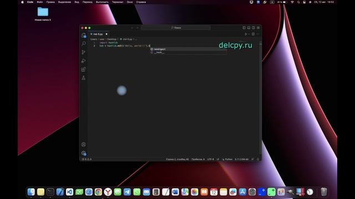
Task: Expand the run button dropdown arrow
Action: [249, 34]
